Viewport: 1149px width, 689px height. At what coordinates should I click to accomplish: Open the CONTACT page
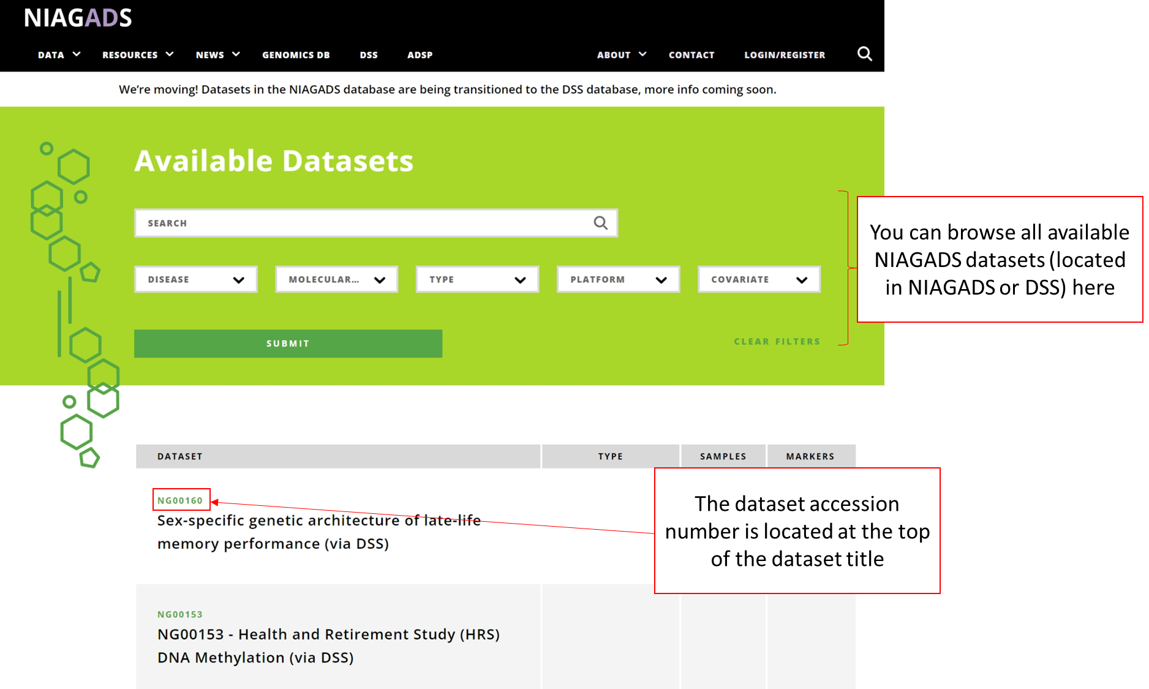(x=691, y=55)
